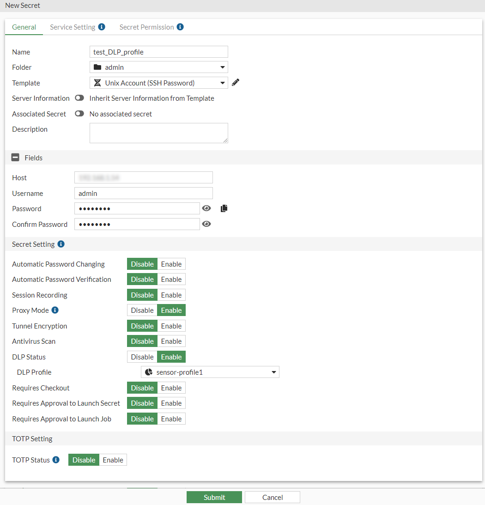Copy the Password using the copy icon

(x=224, y=208)
